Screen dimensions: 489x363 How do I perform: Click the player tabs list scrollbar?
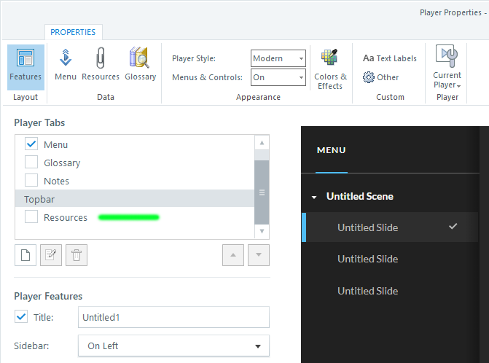click(x=262, y=192)
